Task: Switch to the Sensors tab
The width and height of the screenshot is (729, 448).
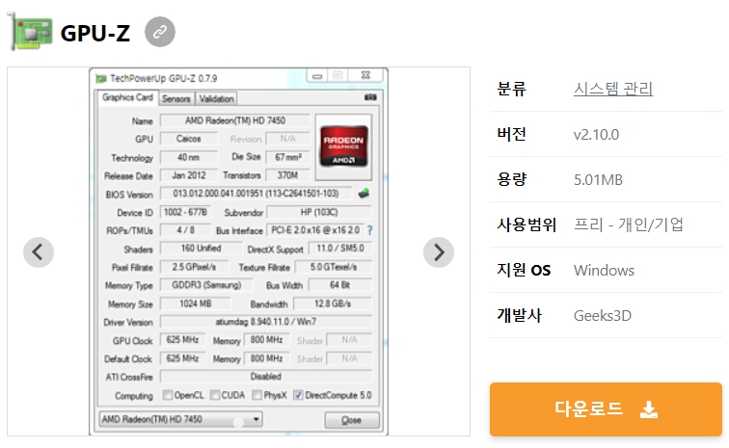Action: point(176,98)
